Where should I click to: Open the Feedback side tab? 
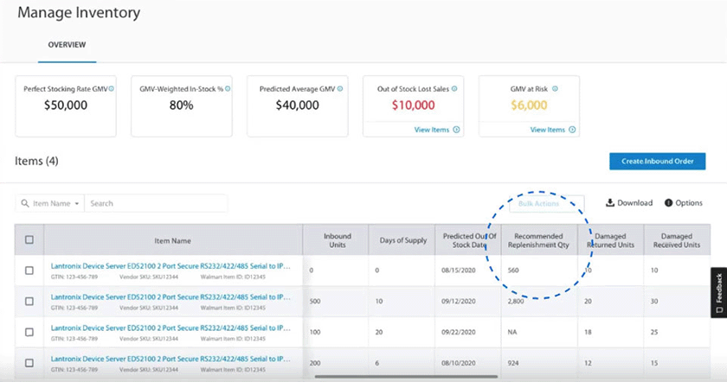click(x=718, y=292)
